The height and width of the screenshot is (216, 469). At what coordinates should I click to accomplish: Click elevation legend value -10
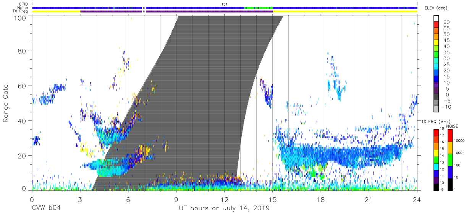click(445, 107)
